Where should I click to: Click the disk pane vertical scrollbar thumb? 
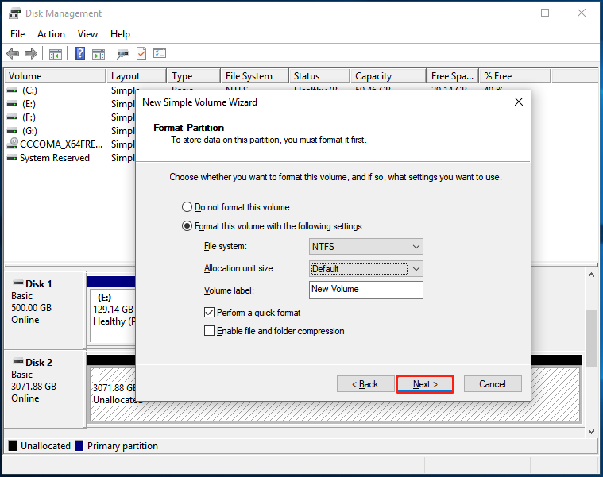click(x=591, y=338)
